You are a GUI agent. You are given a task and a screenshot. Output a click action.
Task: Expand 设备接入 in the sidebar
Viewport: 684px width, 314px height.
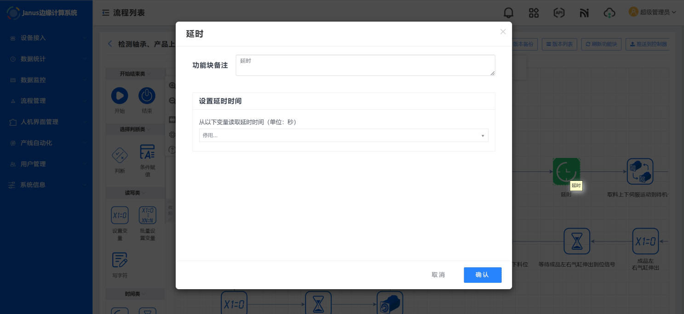[x=46, y=38]
